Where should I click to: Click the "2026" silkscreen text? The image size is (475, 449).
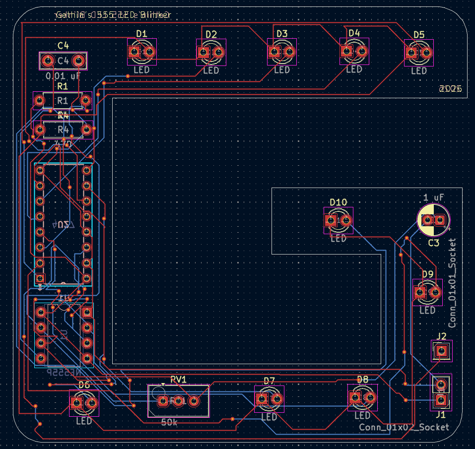[x=451, y=89]
